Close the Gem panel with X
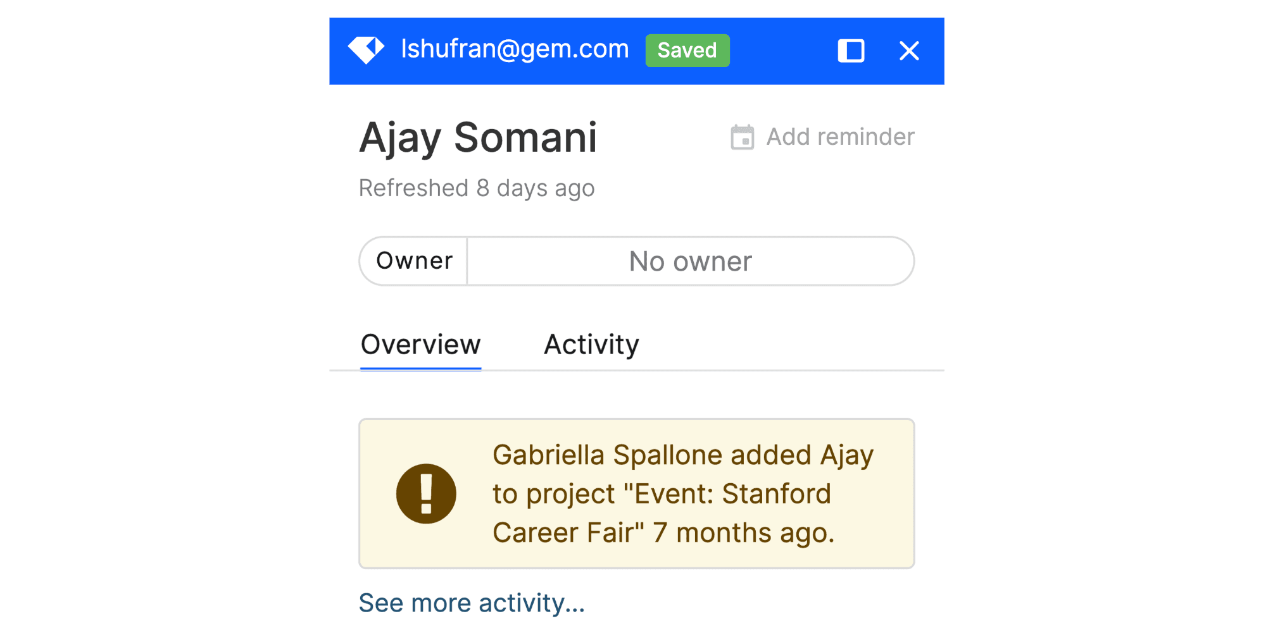 [x=909, y=51]
